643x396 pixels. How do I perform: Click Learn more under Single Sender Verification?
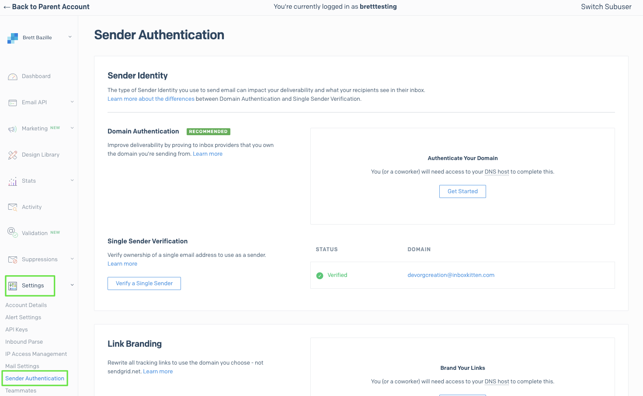122,264
